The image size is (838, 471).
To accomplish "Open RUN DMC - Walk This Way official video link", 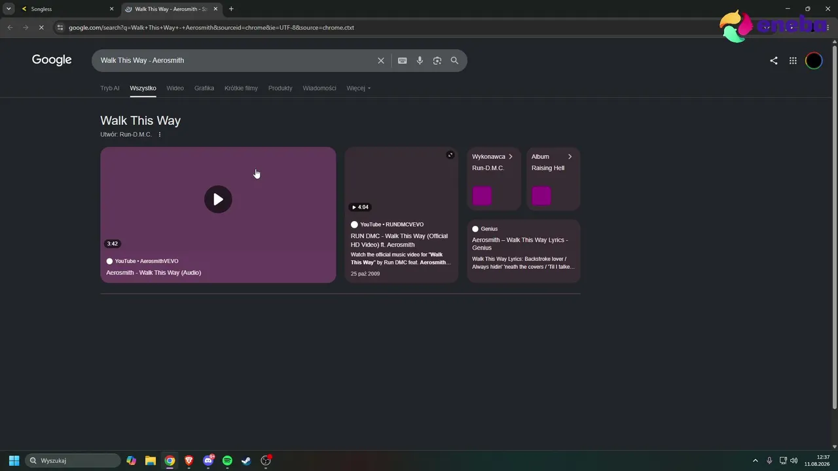I will 399,240.
